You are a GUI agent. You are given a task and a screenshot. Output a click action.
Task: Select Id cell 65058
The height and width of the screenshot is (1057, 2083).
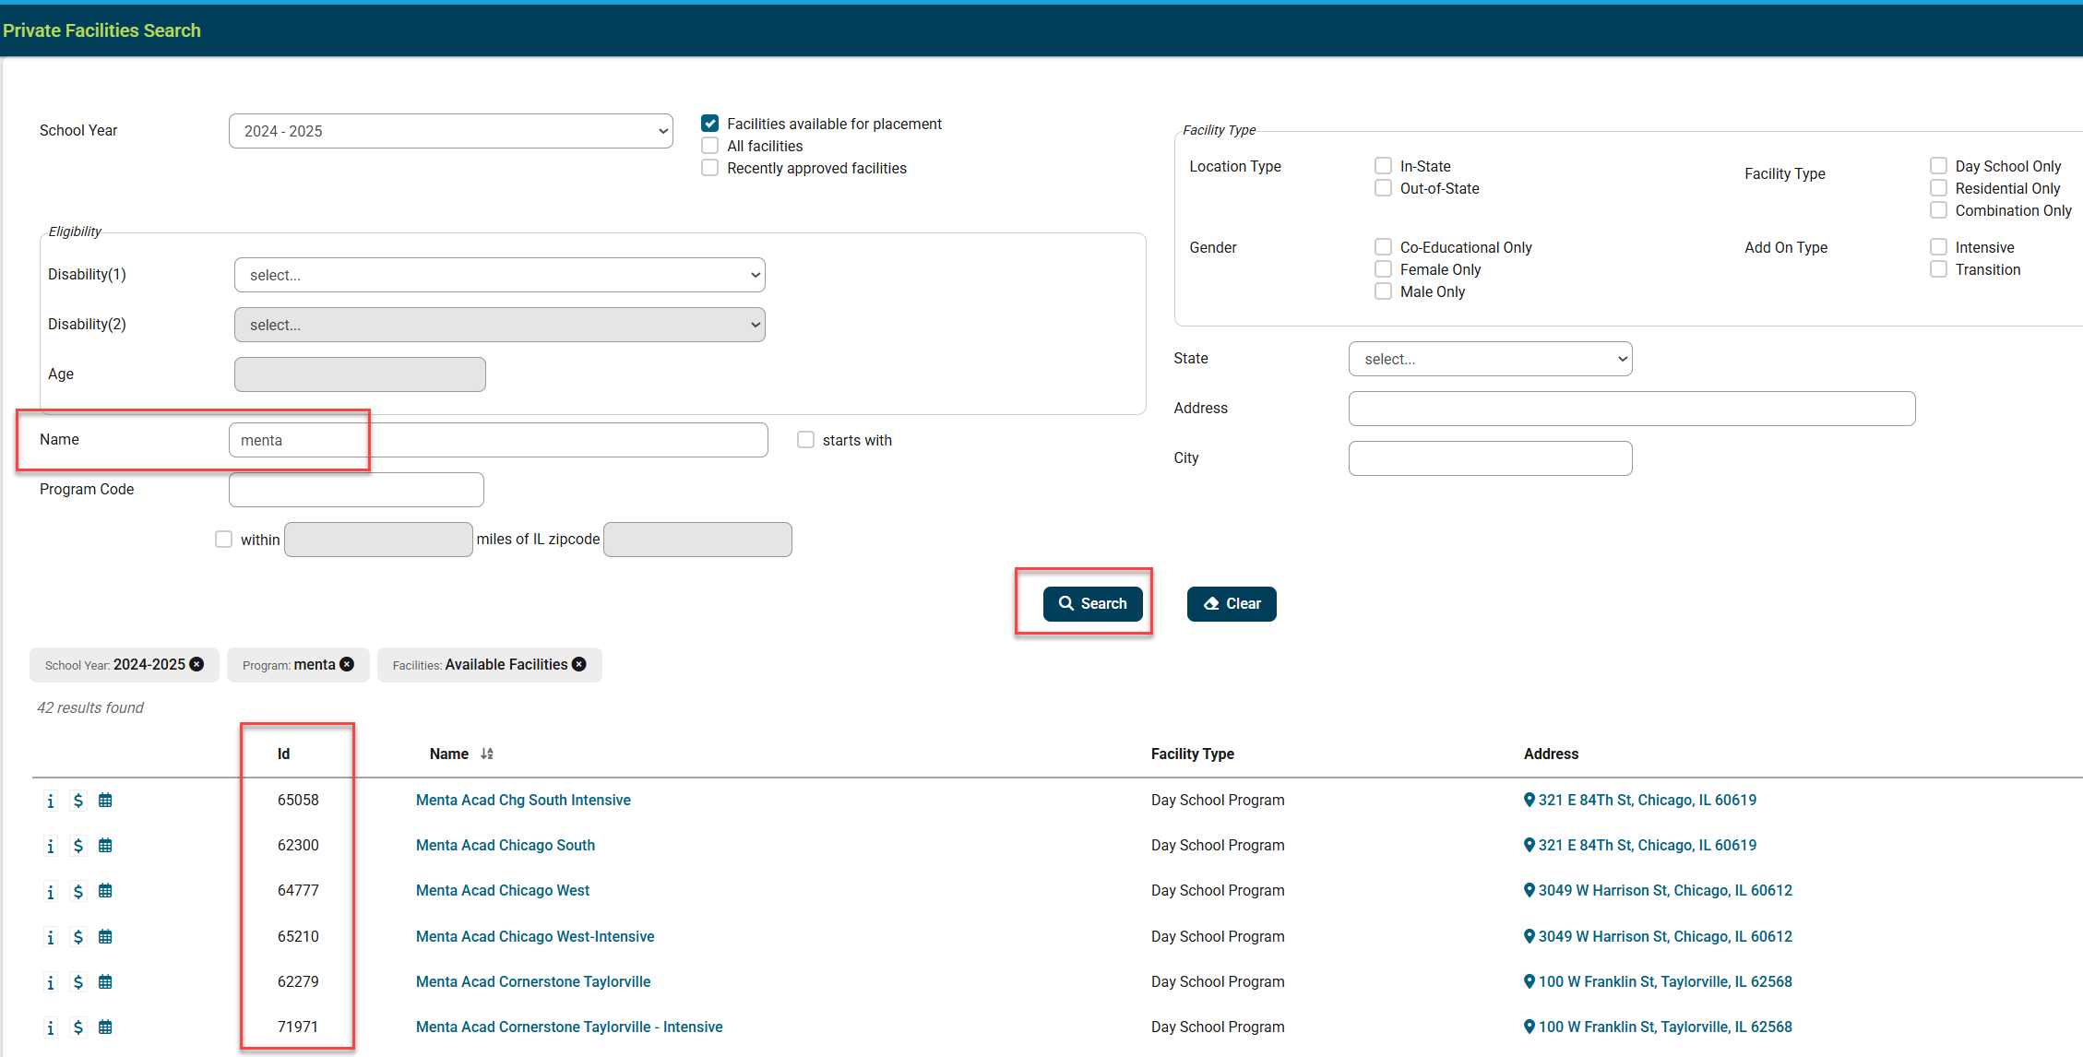(298, 800)
